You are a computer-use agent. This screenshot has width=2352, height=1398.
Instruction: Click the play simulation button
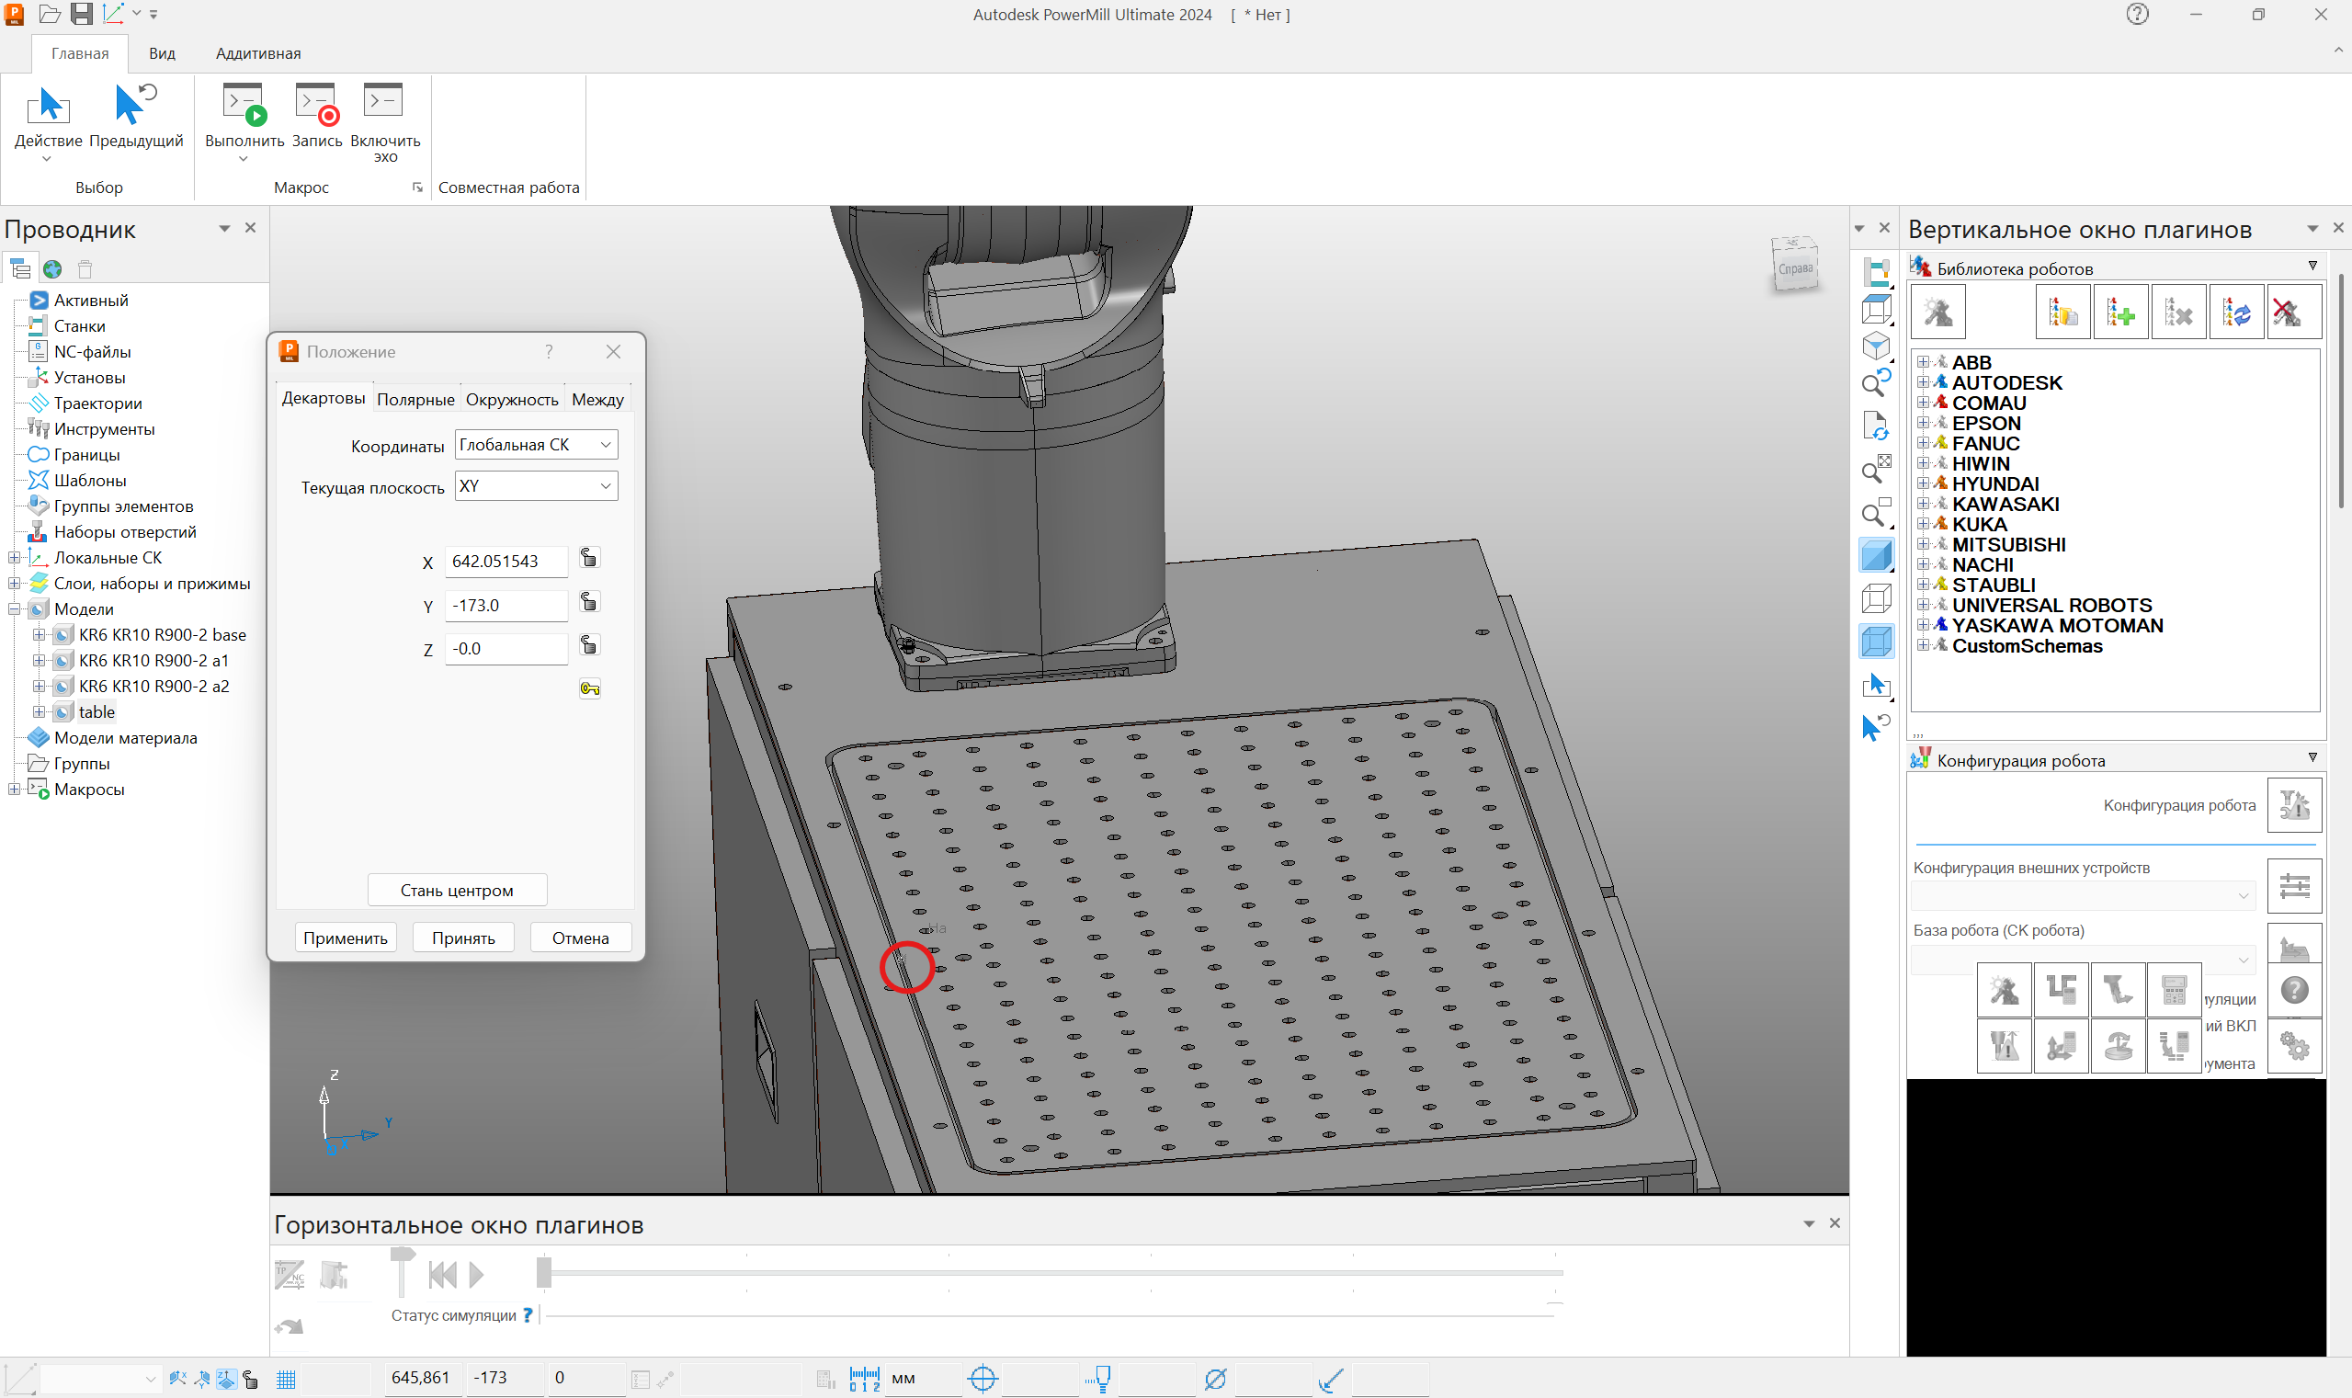pyautogui.click(x=477, y=1275)
